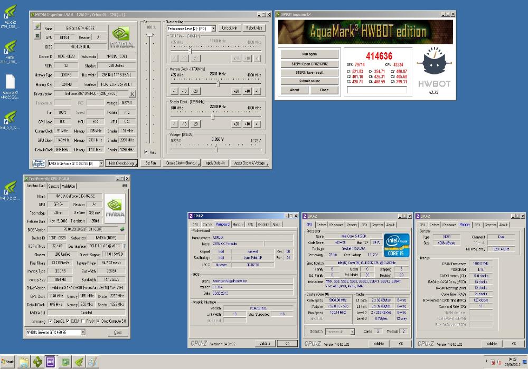Open the sensor monitoring icon in NVIDIA Inspector
Image resolution: width=528 pixels, height=369 pixels.
(37, 36)
